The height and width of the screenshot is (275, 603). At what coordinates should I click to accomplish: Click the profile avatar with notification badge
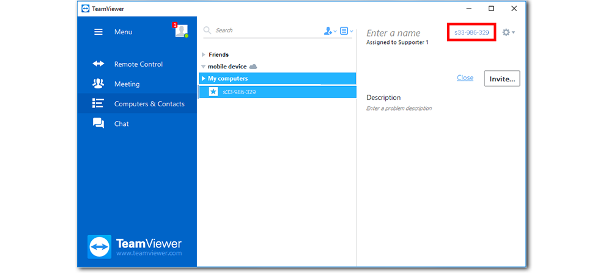181,31
